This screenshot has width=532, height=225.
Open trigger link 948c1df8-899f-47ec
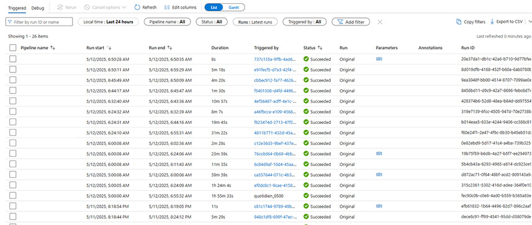(275, 216)
